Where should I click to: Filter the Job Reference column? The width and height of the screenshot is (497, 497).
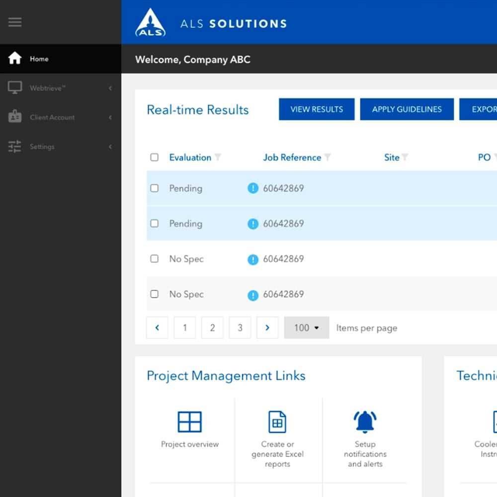(328, 158)
